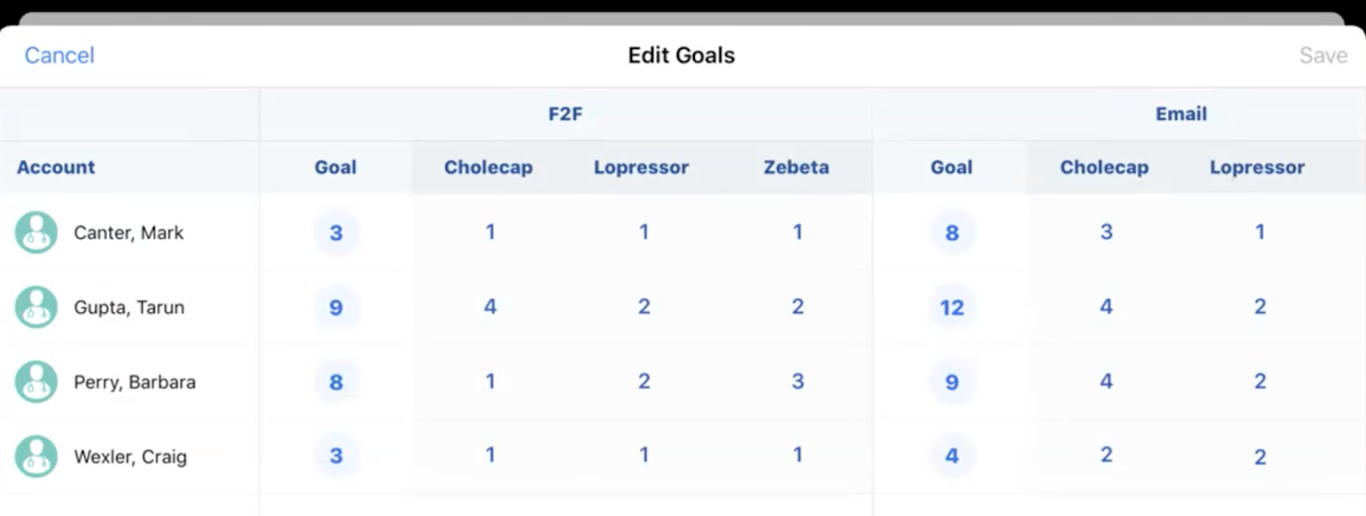This screenshot has width=1366, height=516.
Task: Click the F2F Zebeta column header
Action: [796, 167]
